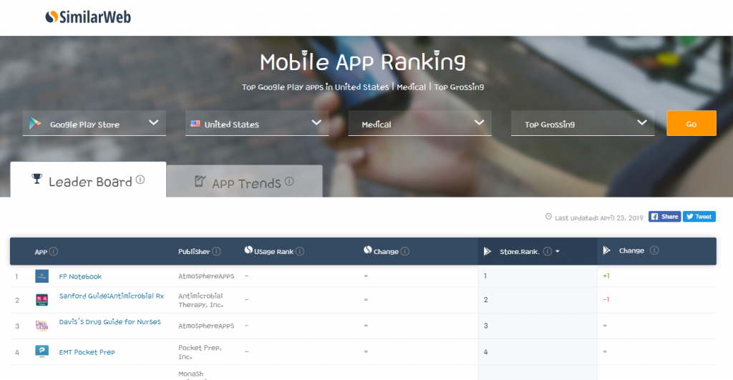The height and width of the screenshot is (380, 733).
Task: Switch to the App Trends tab
Action: point(245,183)
